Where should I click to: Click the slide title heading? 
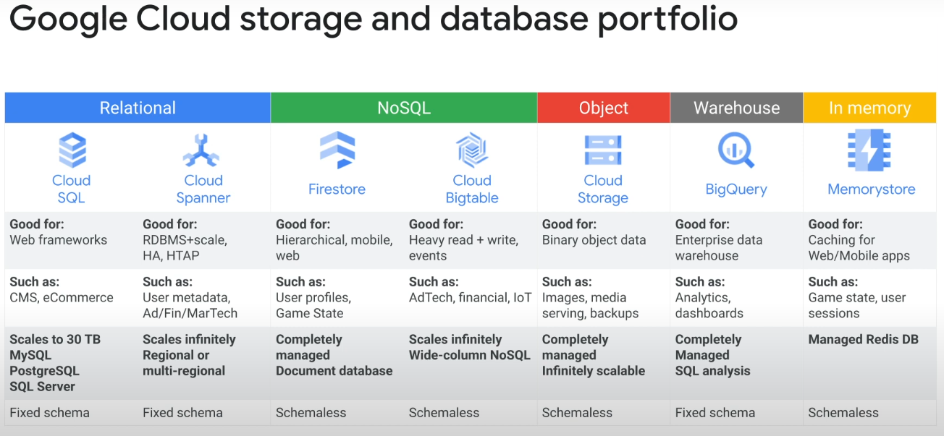[374, 20]
